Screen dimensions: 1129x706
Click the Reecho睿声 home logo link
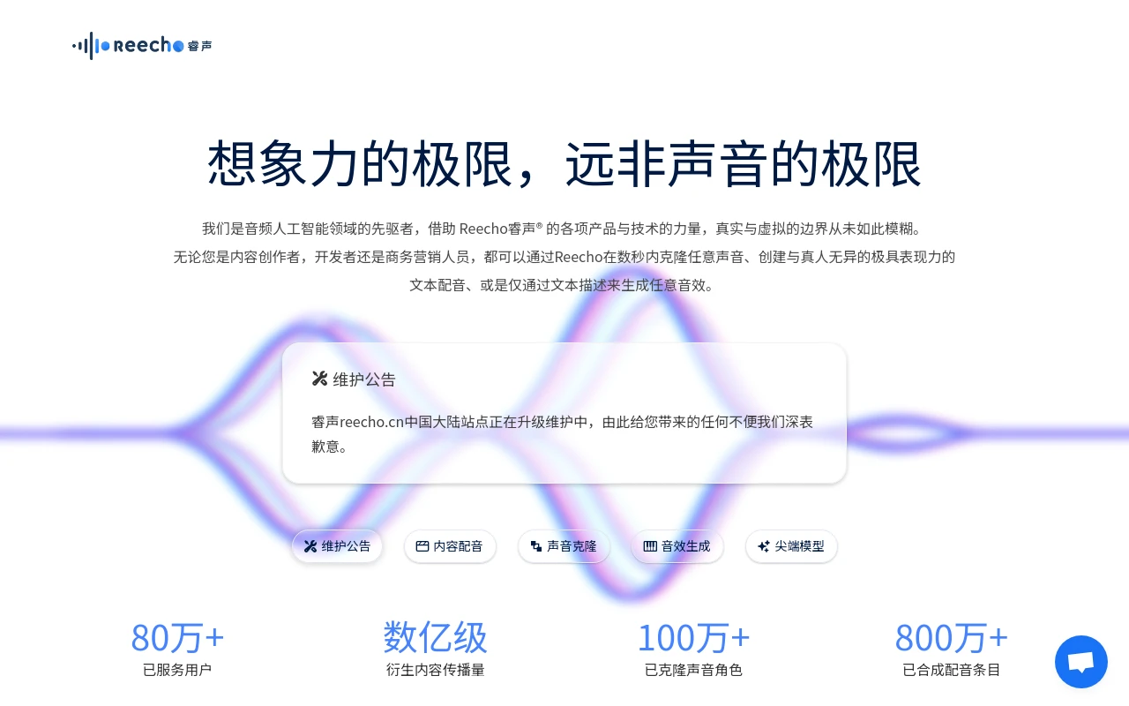141,45
